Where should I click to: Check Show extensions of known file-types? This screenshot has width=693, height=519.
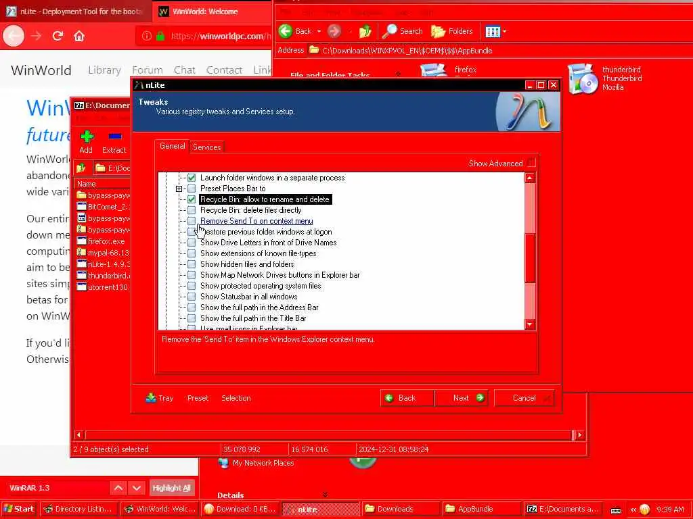pos(192,253)
